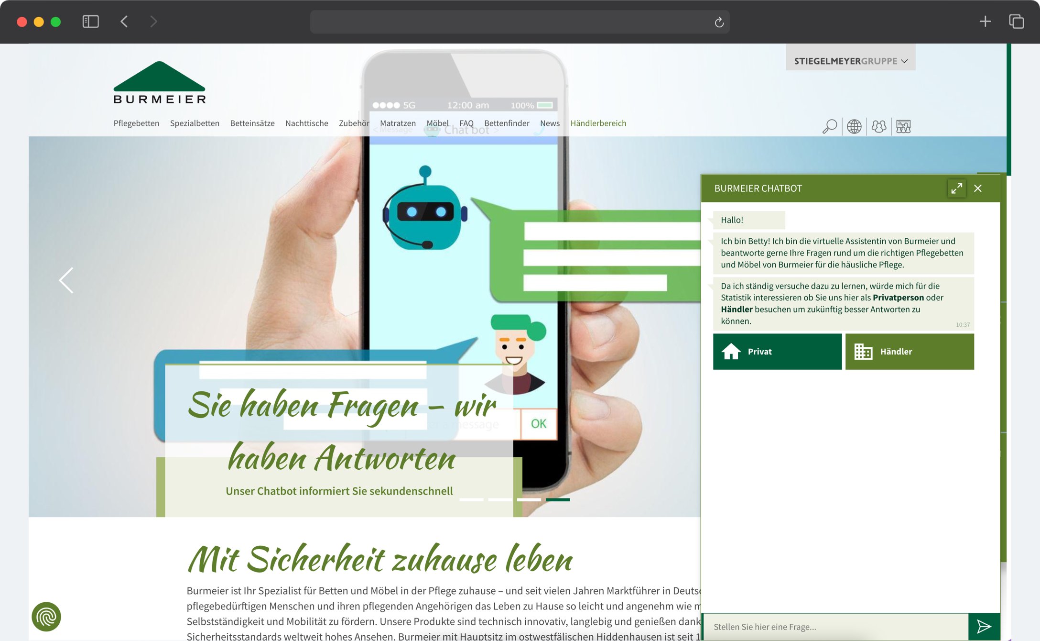
Task: Expand the Stiegelmeyer Gruppe dropdown
Action: [851, 61]
